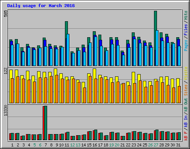Click day label 14 on the x-axis
190x149 pixels.
click(83, 145)
